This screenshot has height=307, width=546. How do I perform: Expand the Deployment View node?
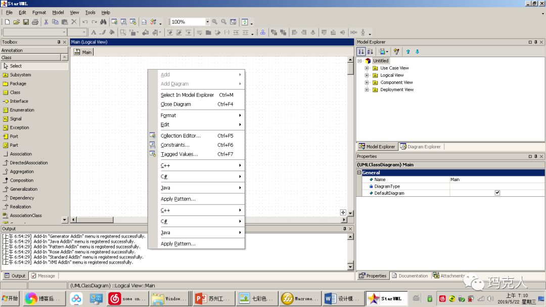pyautogui.click(x=367, y=90)
